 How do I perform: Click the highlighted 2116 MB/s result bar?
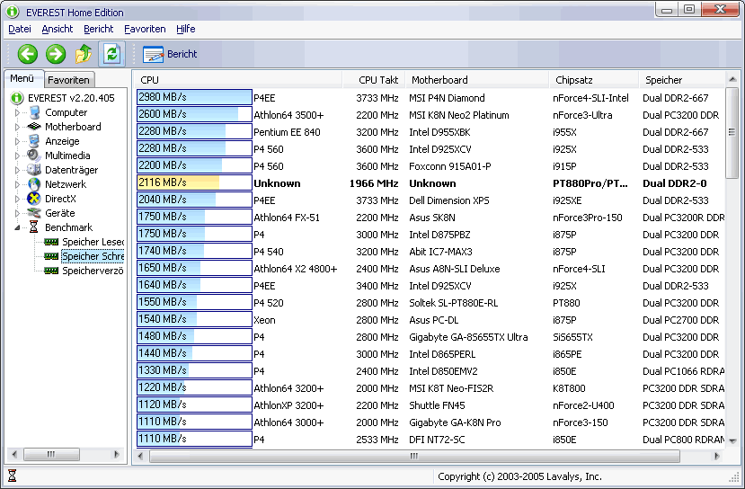[x=194, y=182]
